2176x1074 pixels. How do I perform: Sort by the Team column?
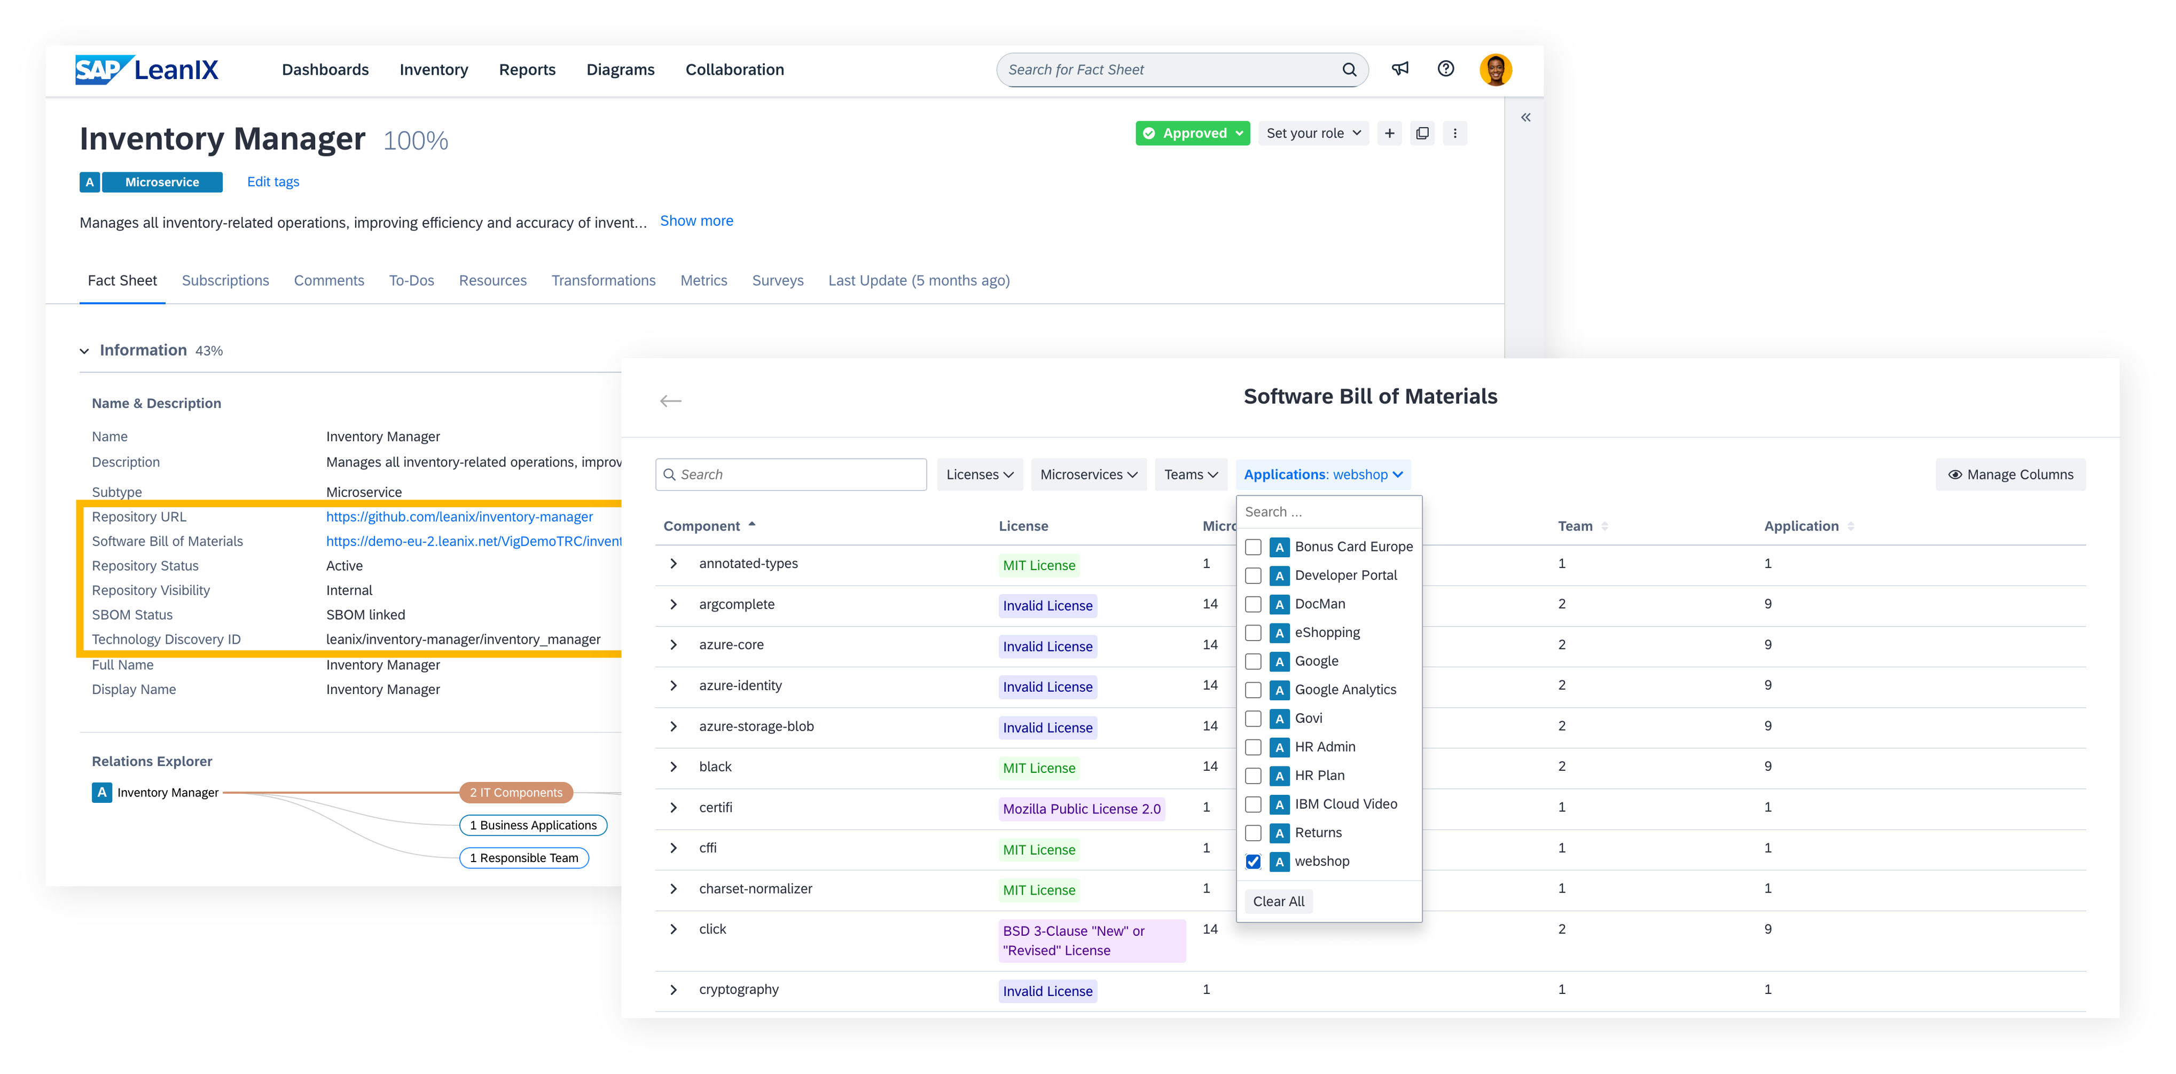coord(1583,526)
